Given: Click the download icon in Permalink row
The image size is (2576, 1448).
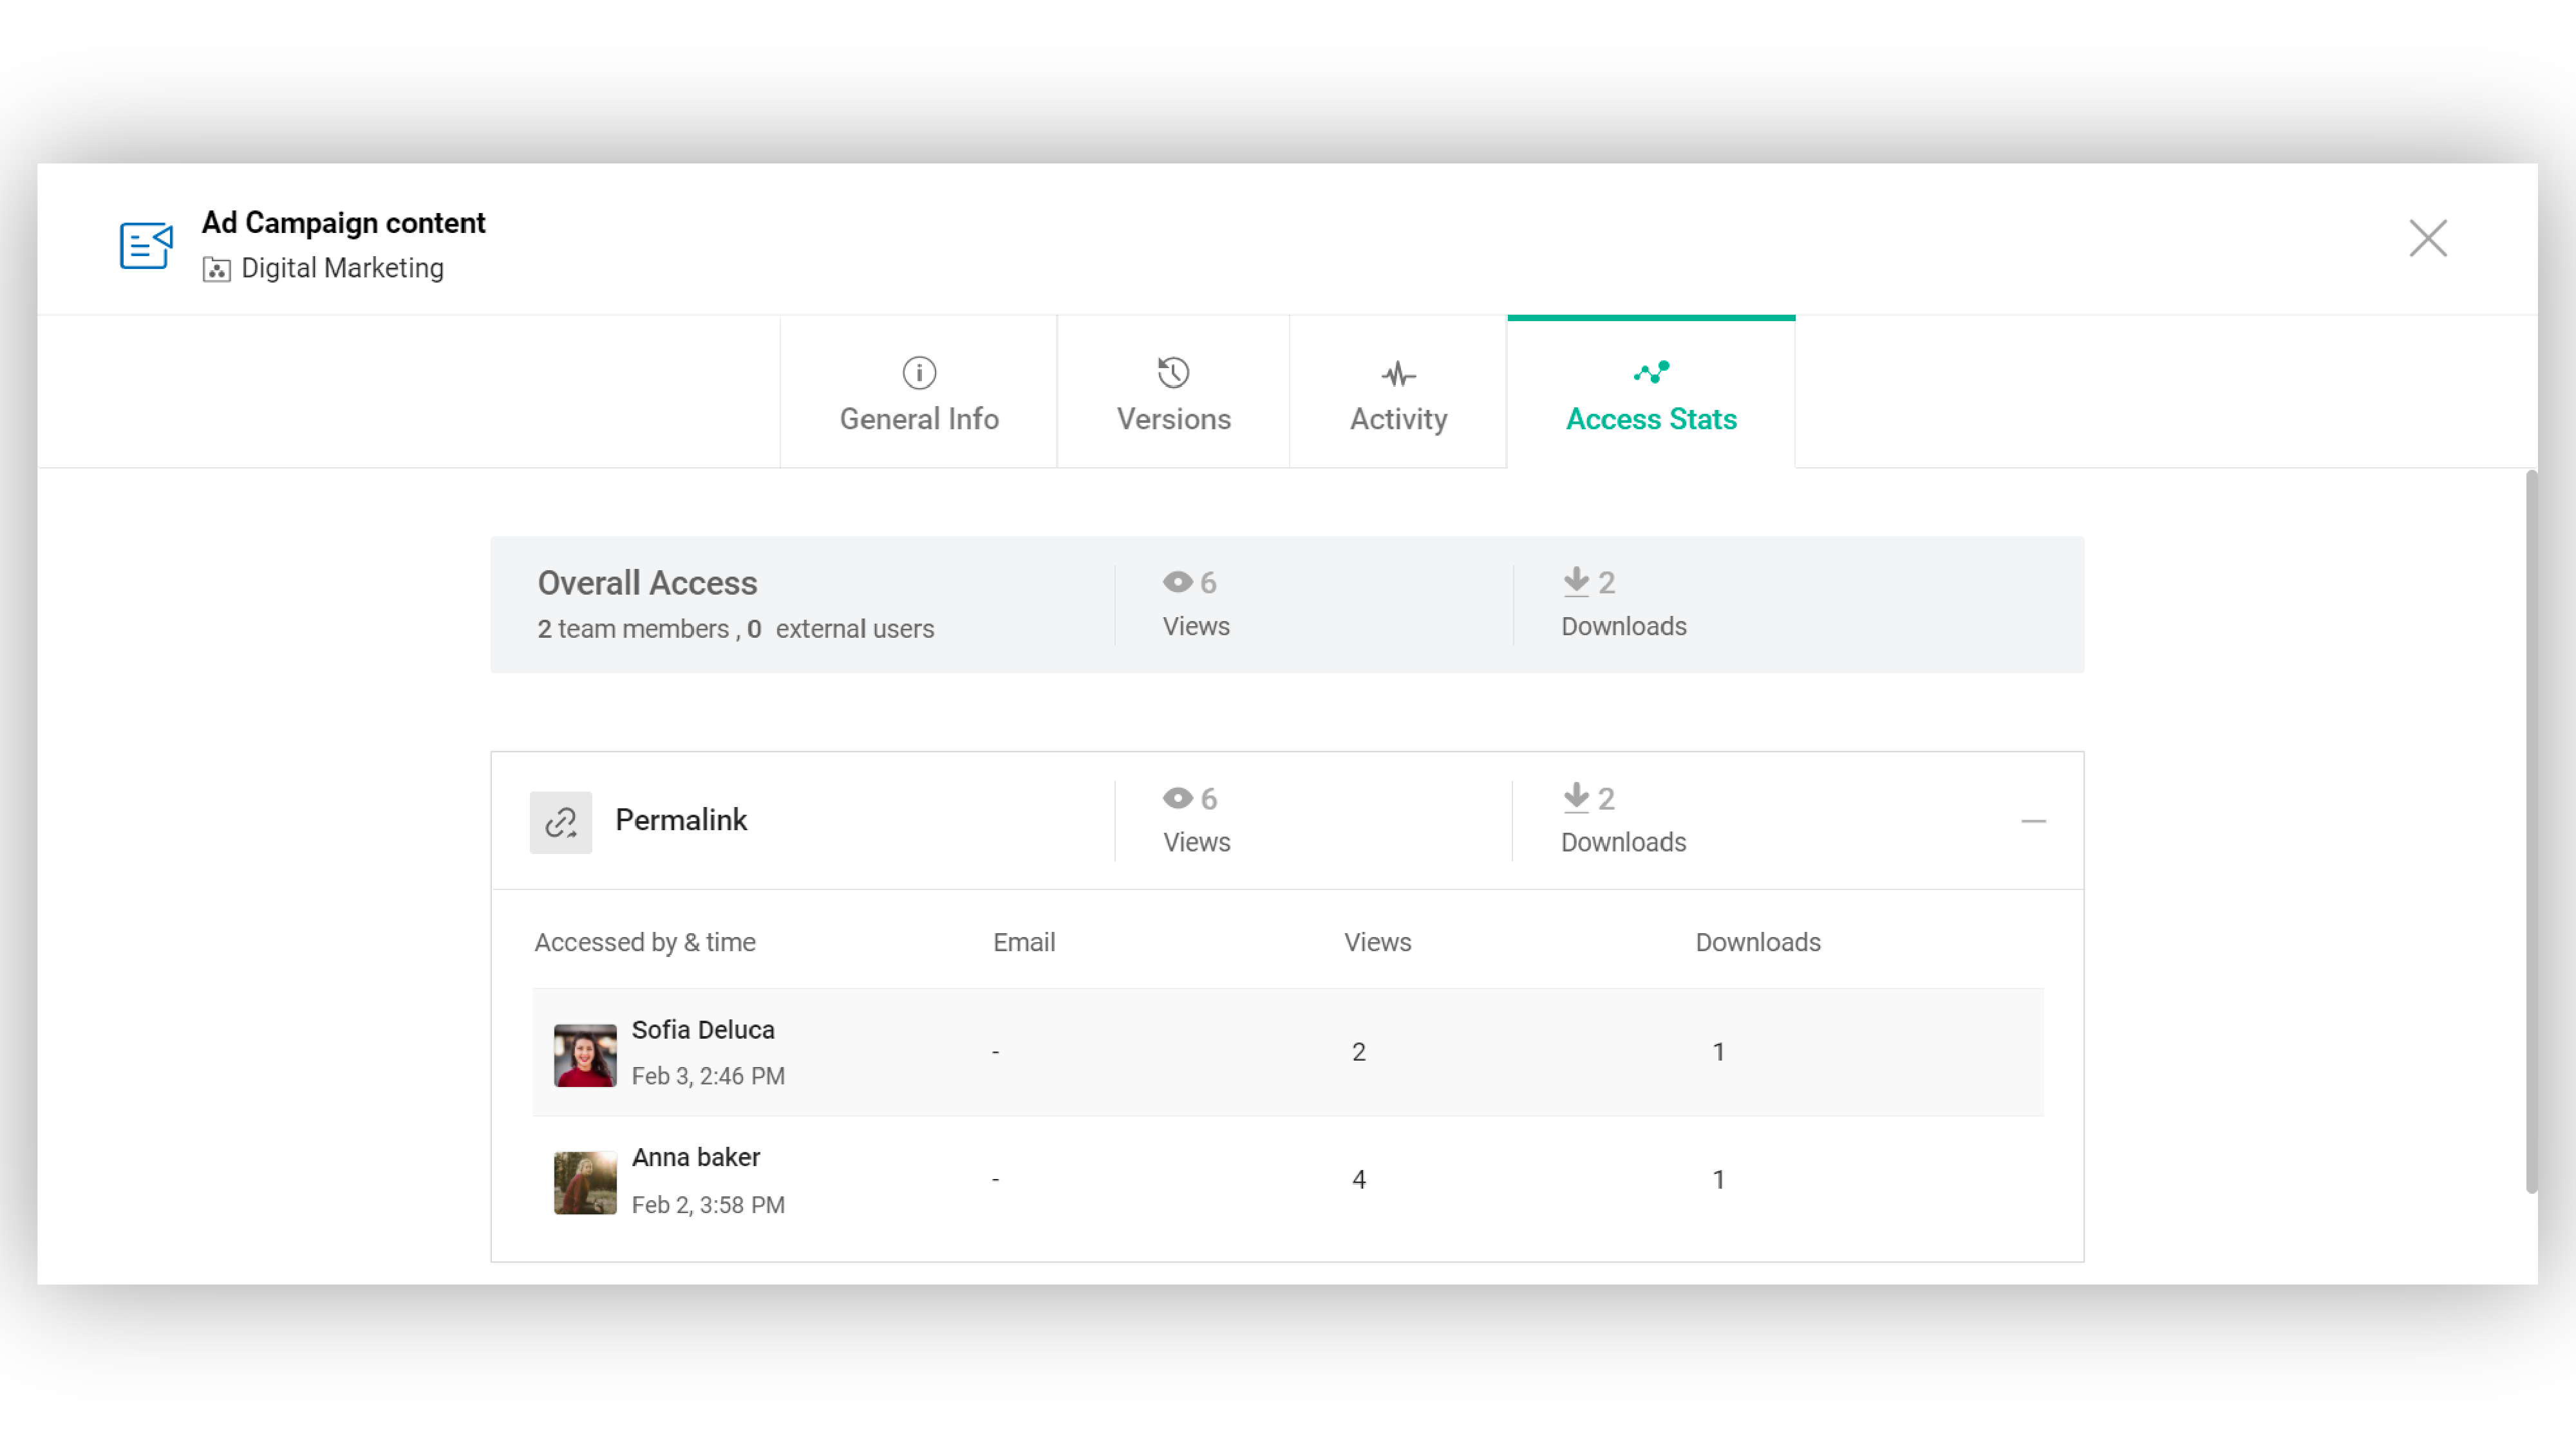Looking at the screenshot, I should pyautogui.click(x=1576, y=797).
